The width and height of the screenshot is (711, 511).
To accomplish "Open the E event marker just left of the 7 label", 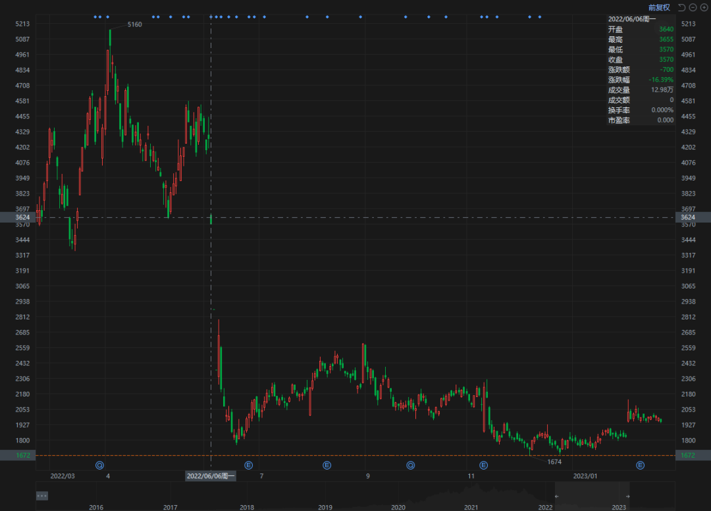I will tap(248, 465).
